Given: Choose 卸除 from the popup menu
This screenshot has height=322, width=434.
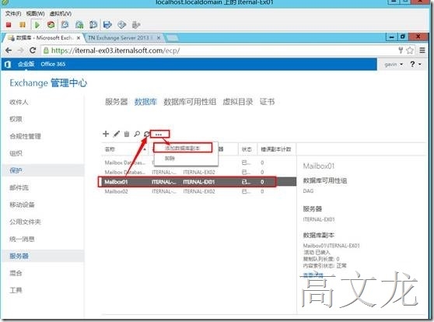Looking at the screenshot, I should coord(170,159).
